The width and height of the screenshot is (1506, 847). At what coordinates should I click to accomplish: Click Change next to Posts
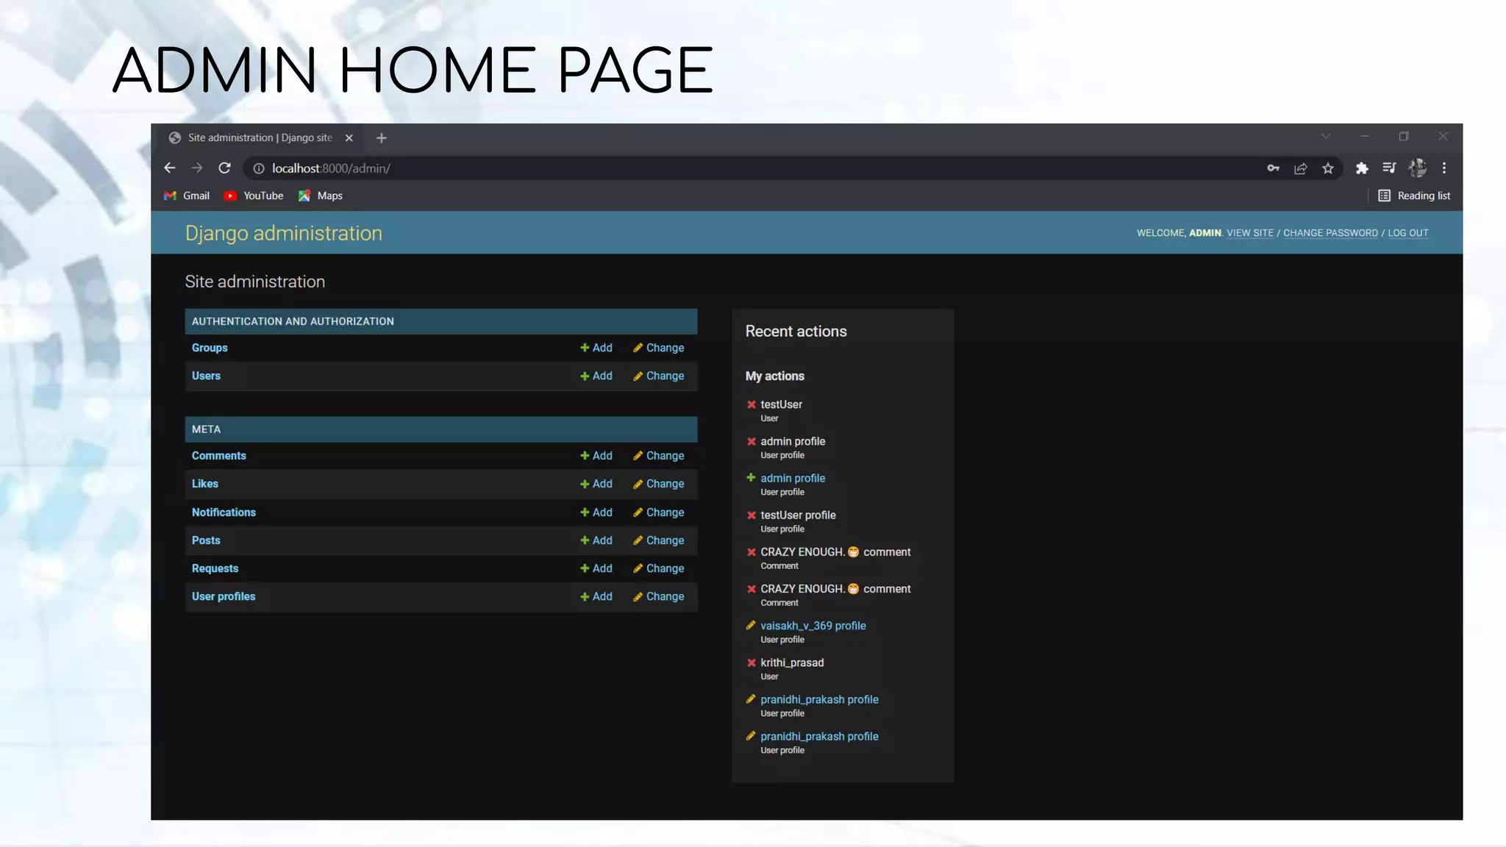[659, 540]
